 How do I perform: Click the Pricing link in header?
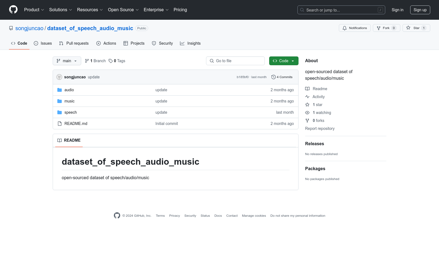(180, 10)
